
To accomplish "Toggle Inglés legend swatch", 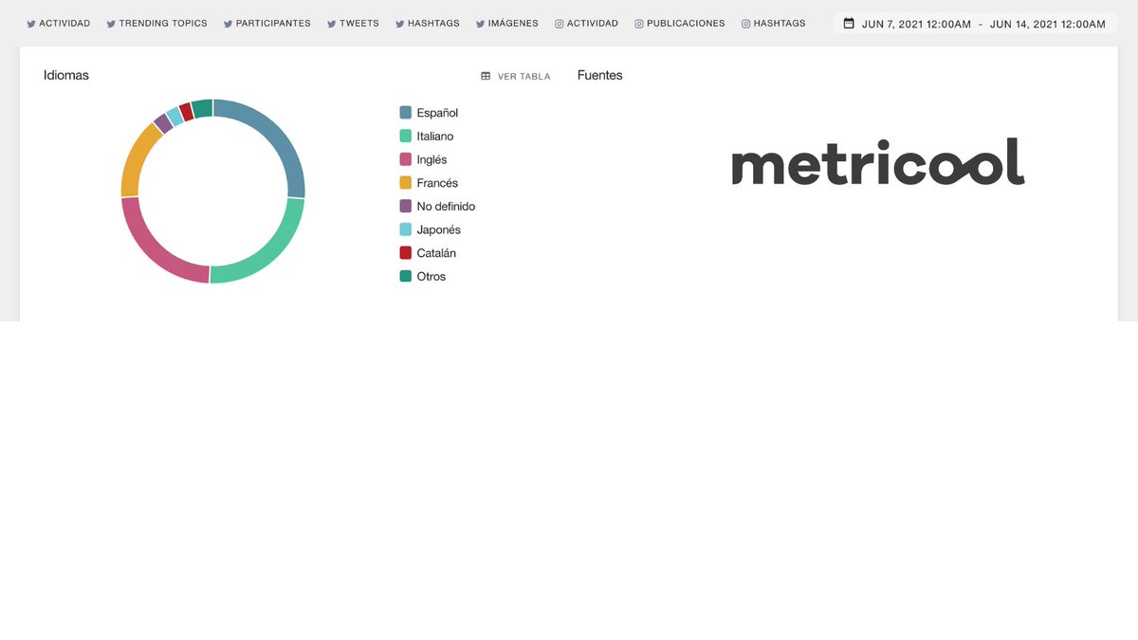I will [x=406, y=159].
